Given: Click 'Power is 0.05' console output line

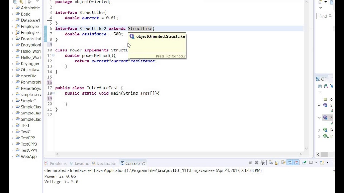Looking at the screenshot, I should coord(60,176).
